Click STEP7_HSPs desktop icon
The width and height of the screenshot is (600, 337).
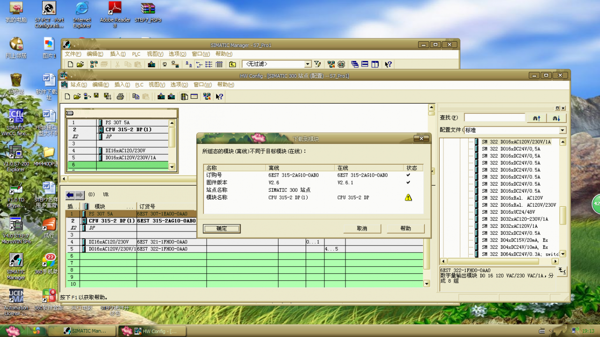coord(148,13)
